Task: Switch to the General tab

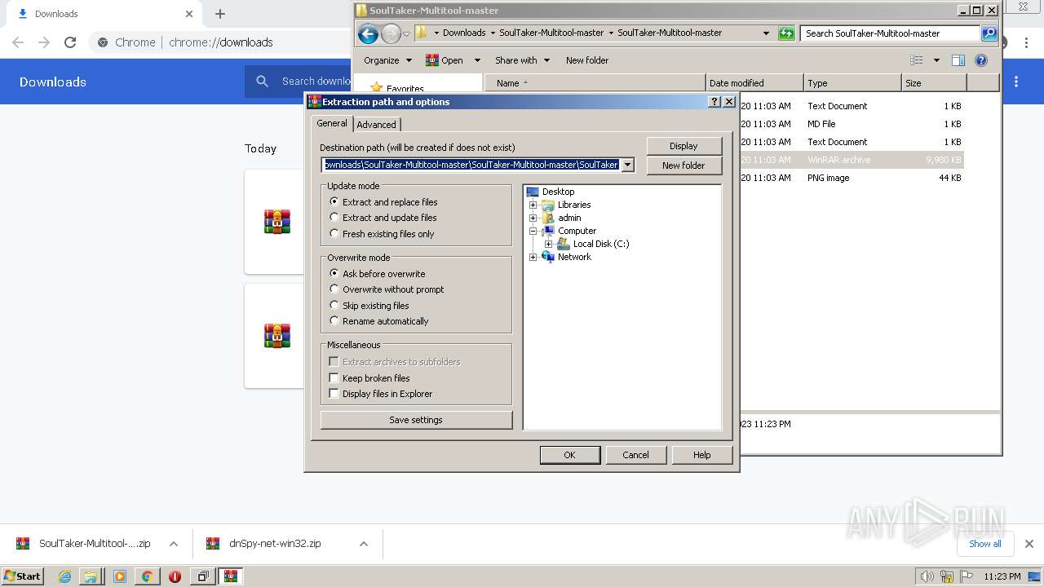Action: 332,123
